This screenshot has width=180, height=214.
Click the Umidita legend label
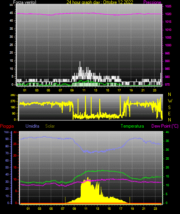click(x=32, y=126)
